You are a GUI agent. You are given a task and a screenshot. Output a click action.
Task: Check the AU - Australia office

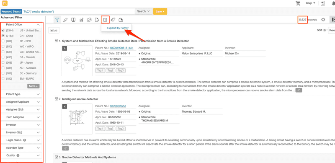pyautogui.click(x=3, y=68)
